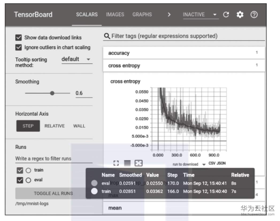Click the /tmp/mnist-logs path text
The image size is (280, 221).
tap(32, 204)
